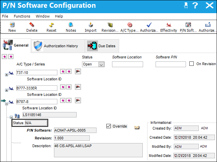This screenshot has height=162, width=217.
Task: Click the B777-333ER A/C type field
Action: point(37,88)
